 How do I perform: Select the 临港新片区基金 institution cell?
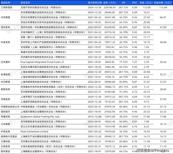tap(9, 136)
